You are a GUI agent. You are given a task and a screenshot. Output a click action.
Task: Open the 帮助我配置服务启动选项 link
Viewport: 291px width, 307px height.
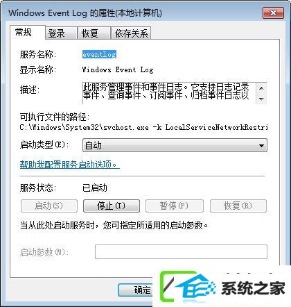69,165
